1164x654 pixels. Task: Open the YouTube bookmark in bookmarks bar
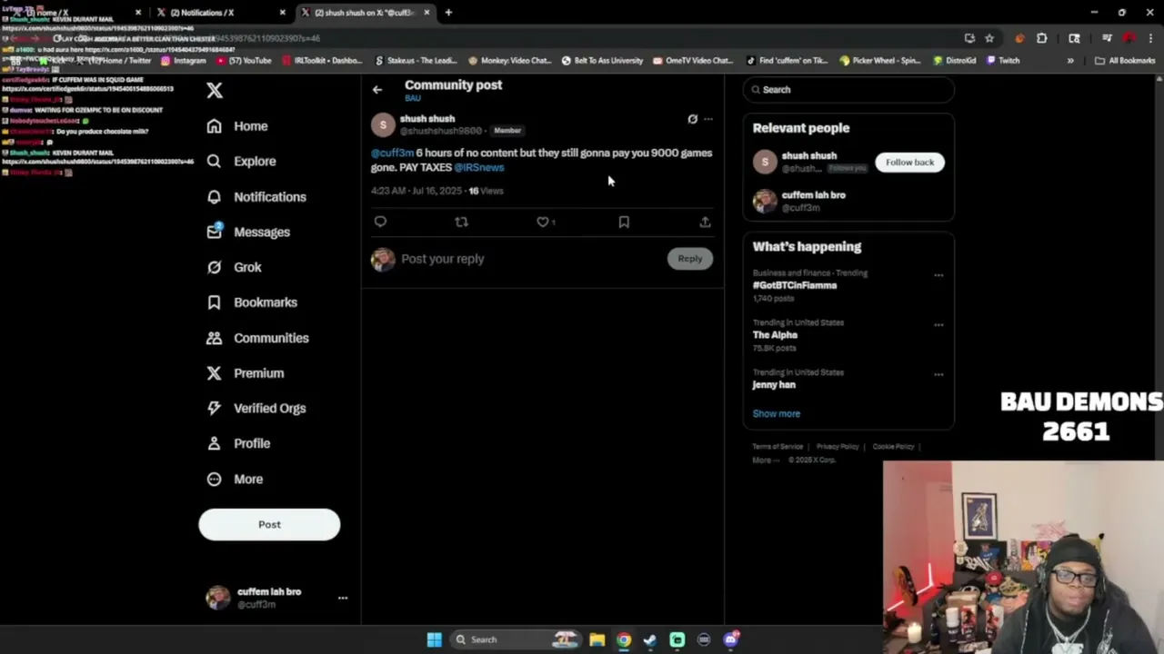click(x=244, y=61)
